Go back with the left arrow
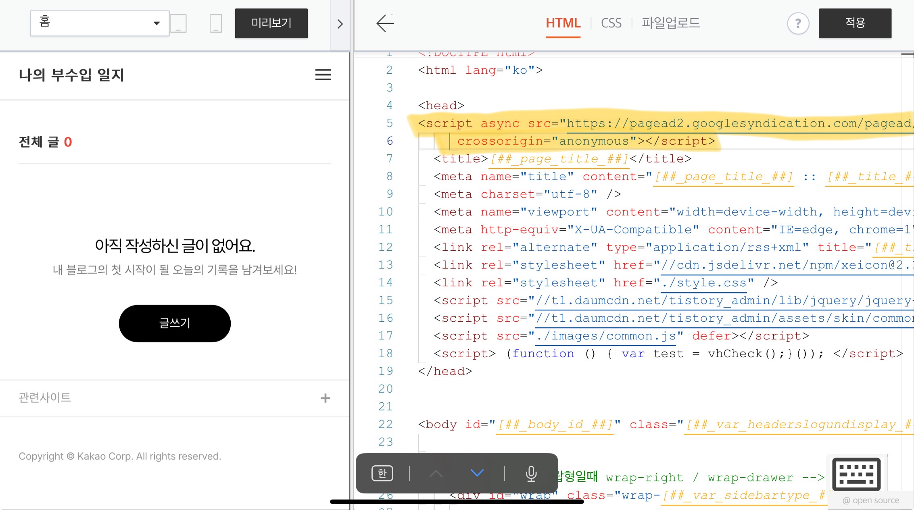The image size is (914, 510). point(385,23)
